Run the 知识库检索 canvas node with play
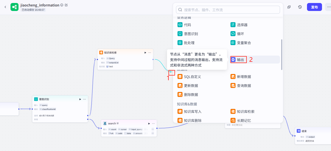This screenshot has width=331, height=151. [145, 53]
